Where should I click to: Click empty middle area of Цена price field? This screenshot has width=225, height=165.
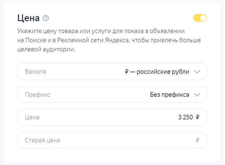click(107, 117)
